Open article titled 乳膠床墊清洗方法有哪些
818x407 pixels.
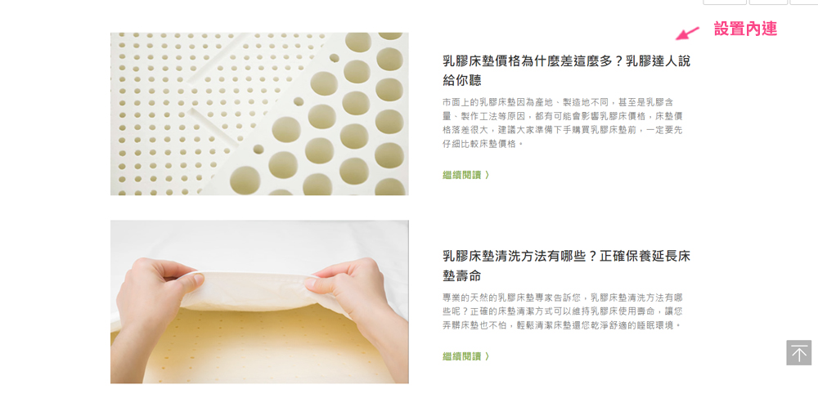(566, 266)
